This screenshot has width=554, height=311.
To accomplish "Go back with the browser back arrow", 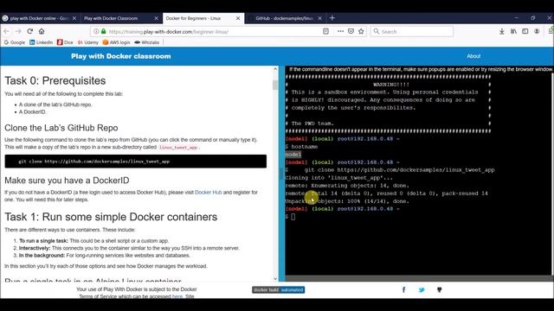I will (7, 31).
